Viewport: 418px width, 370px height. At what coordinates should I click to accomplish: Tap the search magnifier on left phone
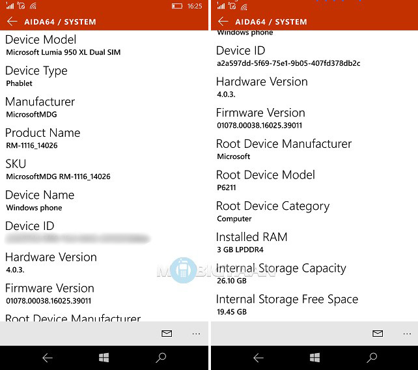click(x=161, y=358)
